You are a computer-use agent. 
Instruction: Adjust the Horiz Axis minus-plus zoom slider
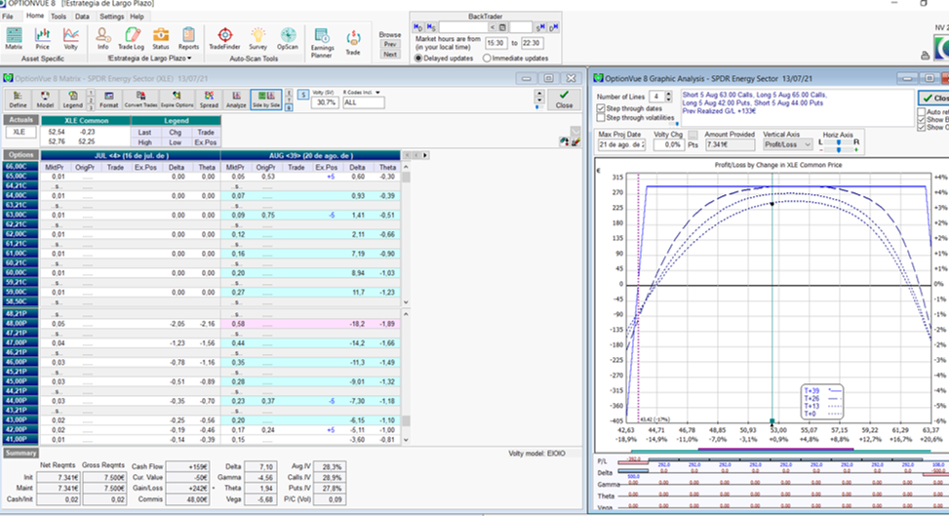click(x=838, y=149)
